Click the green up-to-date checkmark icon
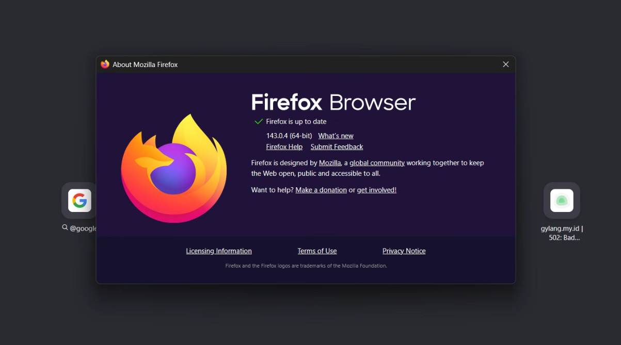Viewport: 621px width, 345px height. (x=259, y=122)
